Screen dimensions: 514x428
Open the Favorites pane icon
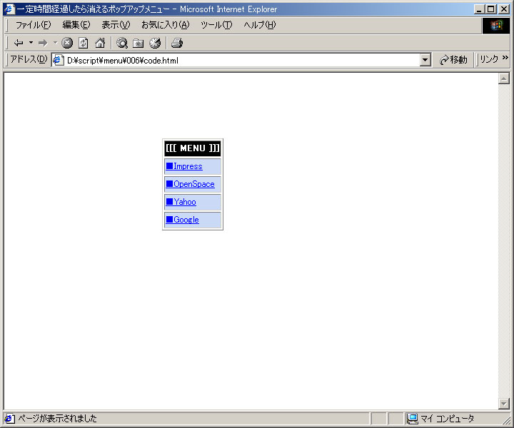(138, 43)
